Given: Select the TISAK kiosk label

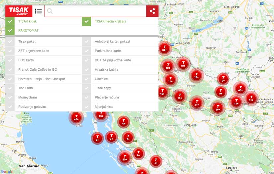Looking at the screenshot, I should click(27, 21).
